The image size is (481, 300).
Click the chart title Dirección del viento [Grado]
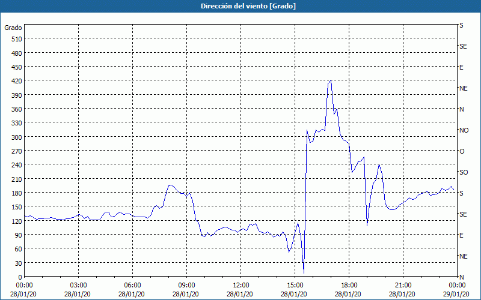248,6
